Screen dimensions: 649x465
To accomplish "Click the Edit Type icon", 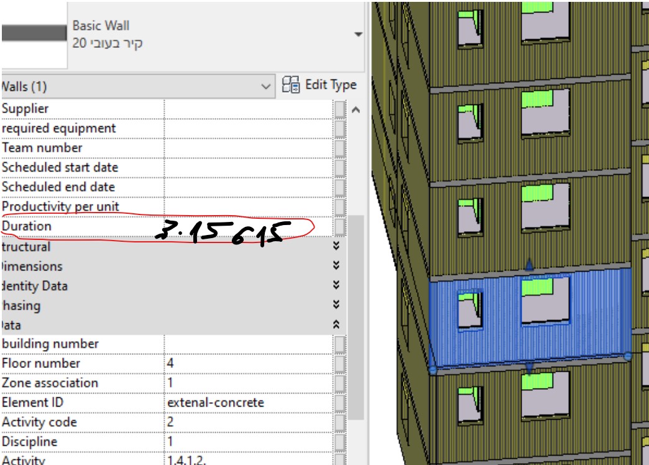I will tap(290, 85).
